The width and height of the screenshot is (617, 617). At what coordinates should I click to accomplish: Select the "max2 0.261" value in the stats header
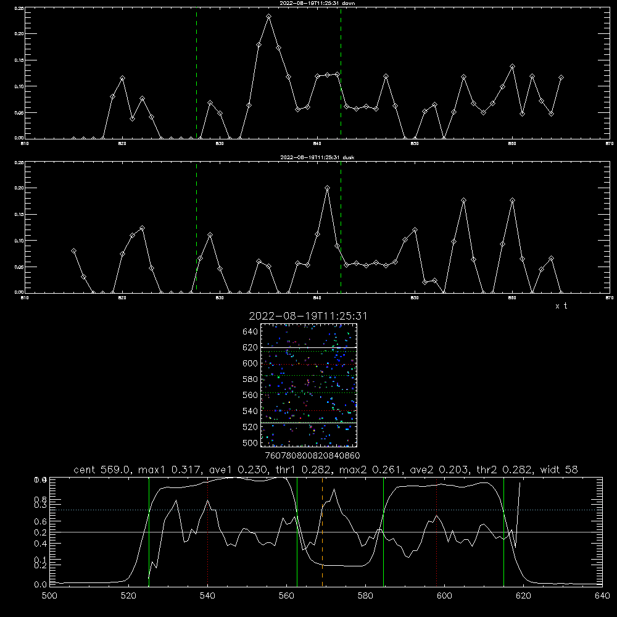[x=370, y=470]
